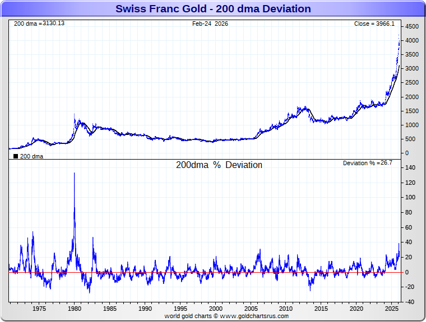Click the 2005 year axis label
The image size is (426, 322).
click(251, 309)
